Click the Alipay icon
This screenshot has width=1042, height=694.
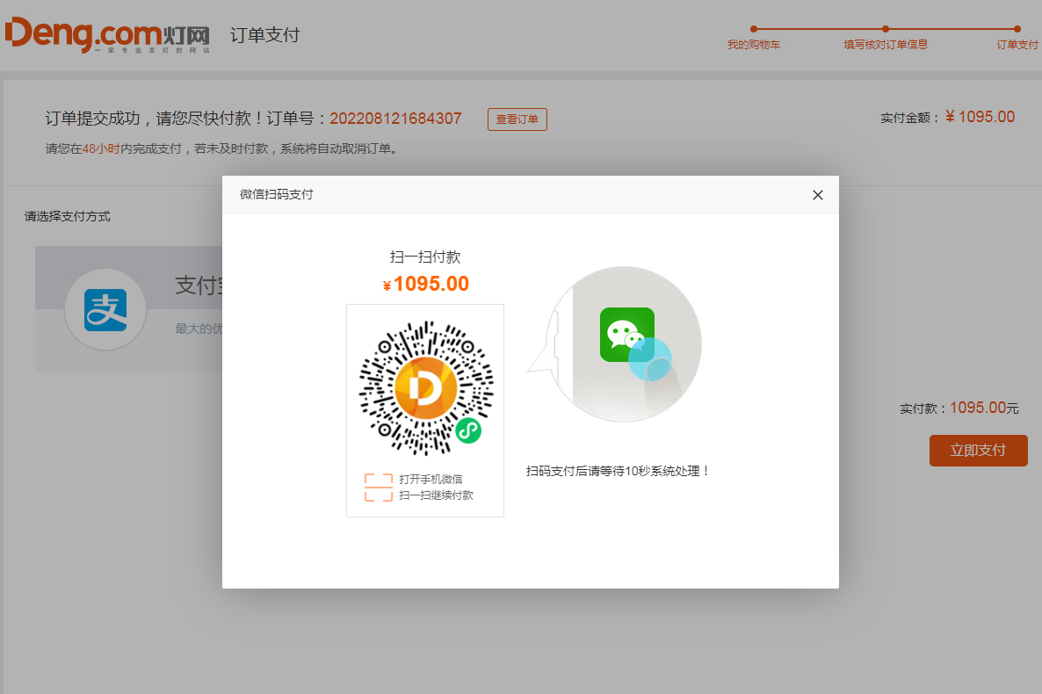(x=105, y=310)
